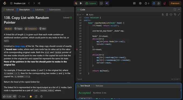Toggle the timer stopwatch icon
The width and height of the screenshot is (183, 100).
(x=154, y=3)
